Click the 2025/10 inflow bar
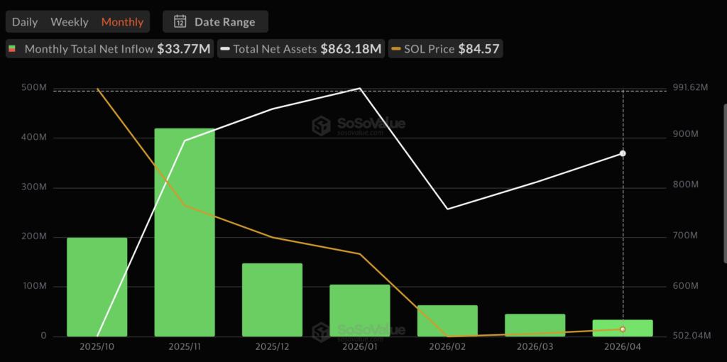 [x=97, y=287]
